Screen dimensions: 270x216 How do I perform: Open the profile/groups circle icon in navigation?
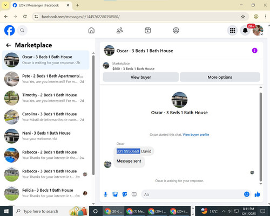point(176,30)
